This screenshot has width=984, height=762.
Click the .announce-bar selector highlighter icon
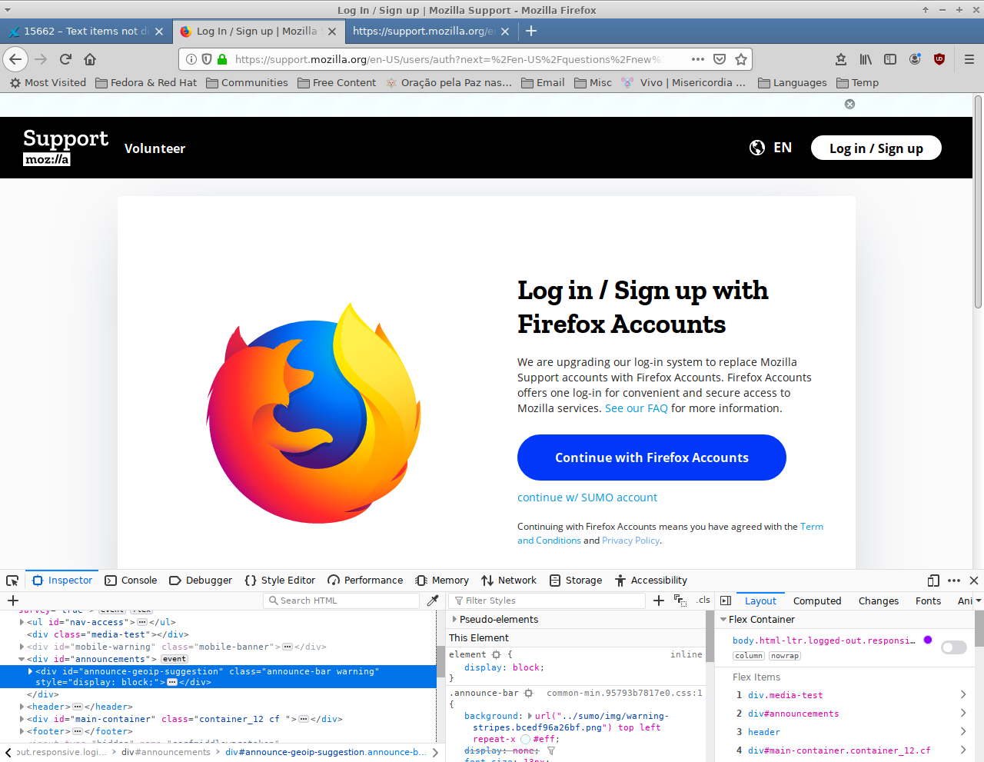pyautogui.click(x=529, y=693)
